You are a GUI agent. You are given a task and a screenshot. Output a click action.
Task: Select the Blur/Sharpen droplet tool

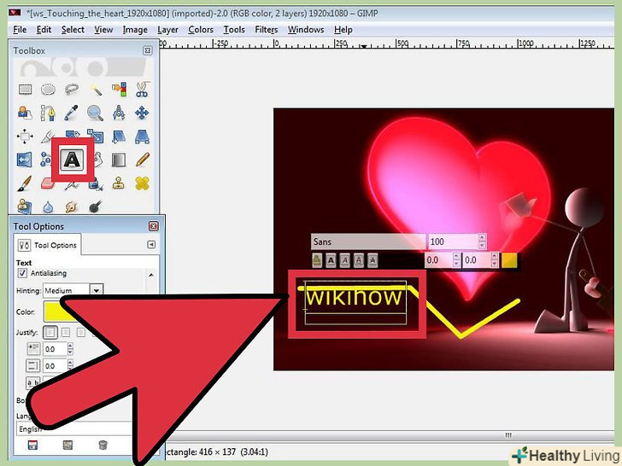pos(48,207)
